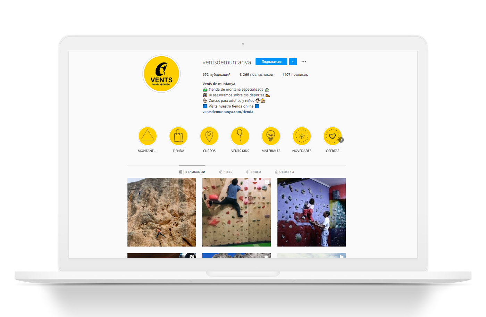Image resolution: width=486 pixels, height=317 pixels.
Task: Open the NOVEDADES lightbulb highlight
Action: pyautogui.click(x=302, y=136)
